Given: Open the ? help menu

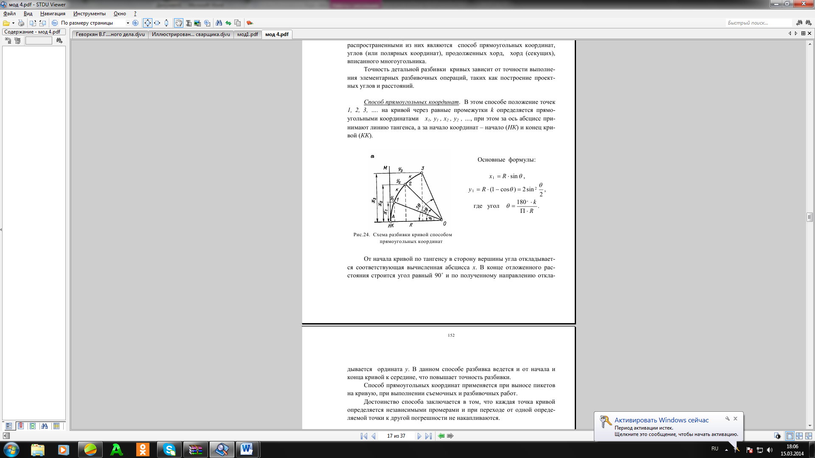Looking at the screenshot, I should (x=135, y=14).
